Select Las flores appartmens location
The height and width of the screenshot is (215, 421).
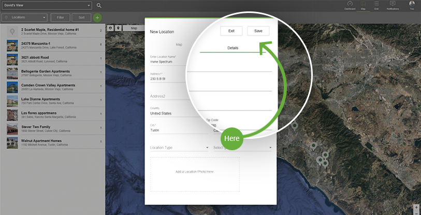tap(55, 115)
